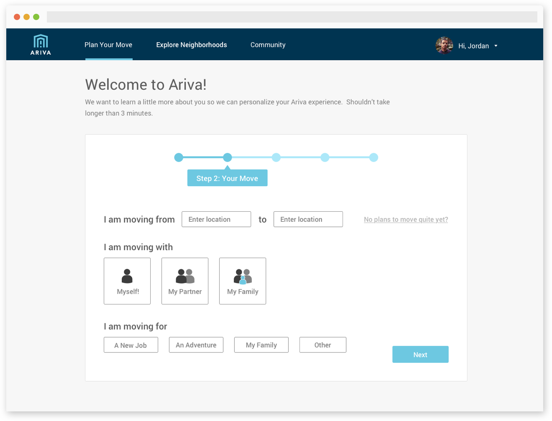The width and height of the screenshot is (552, 421).
Task: Choose "Other" as moving reason
Action: 322,345
